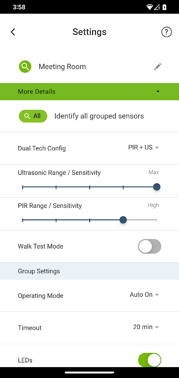Open the help question mark icon
This screenshot has height=378, width=179.
(166, 32)
